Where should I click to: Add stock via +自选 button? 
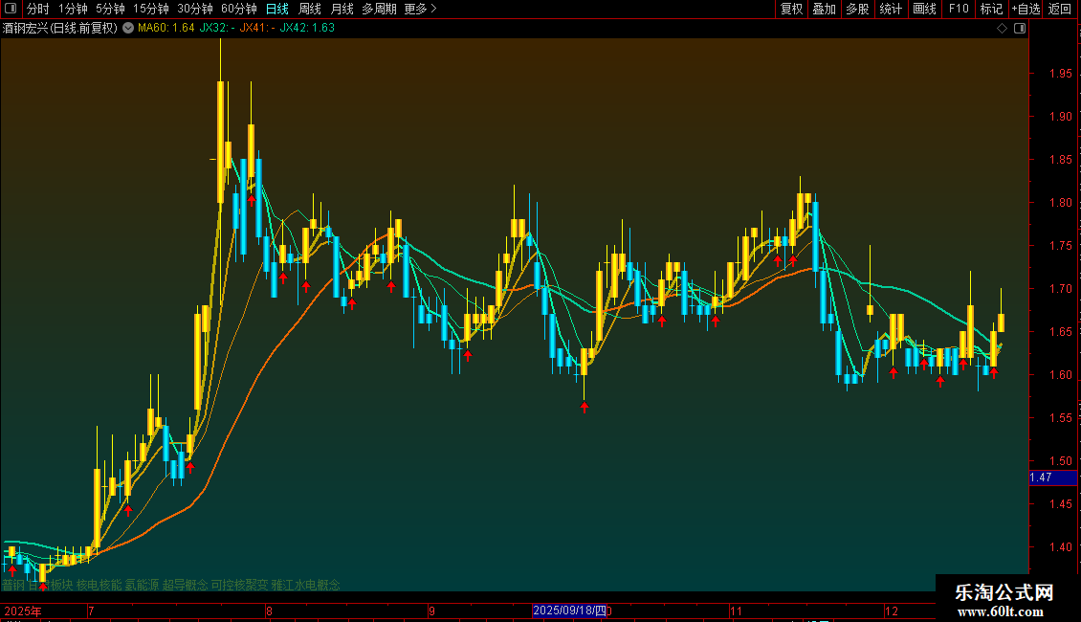pos(1026,9)
